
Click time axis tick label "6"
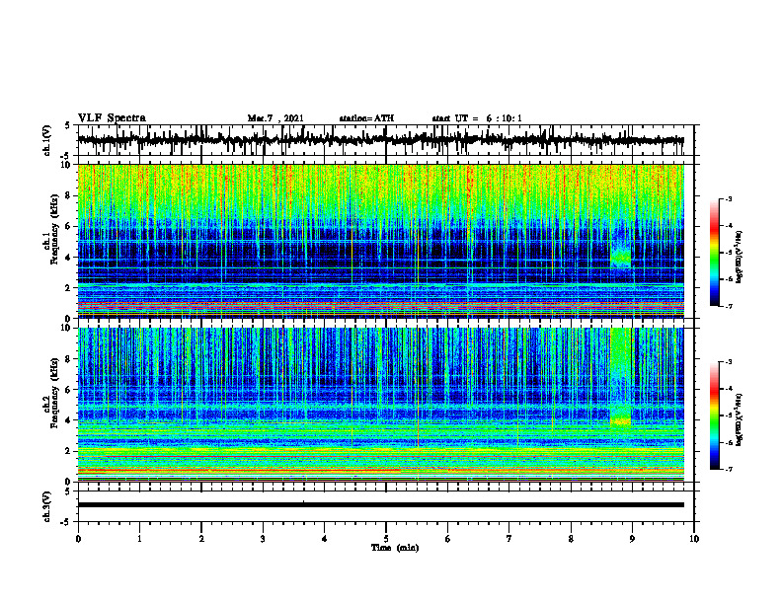(x=448, y=539)
